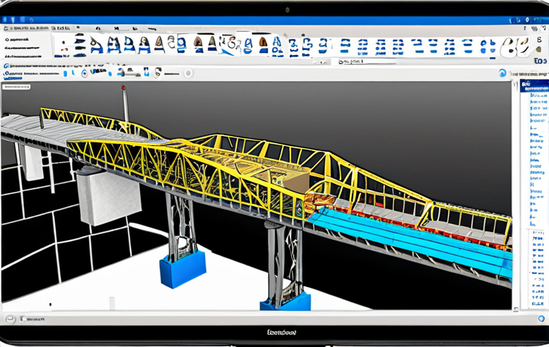549x347 pixels.
Task: Click the round icon at status bar start
Action: tap(11, 319)
